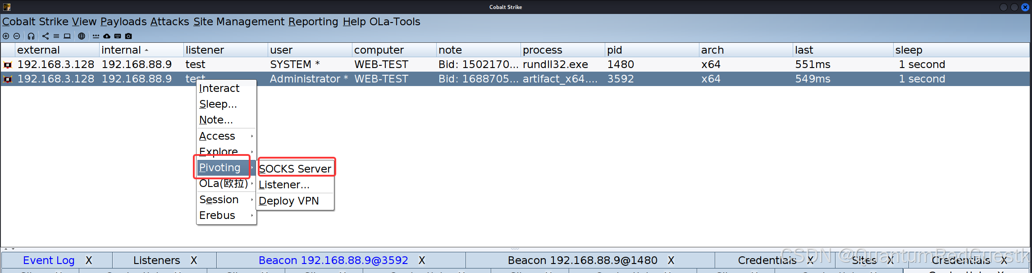Screen dimensions: 1032x273
Task: Select the pid 3592 cell
Action: [652, 79]
